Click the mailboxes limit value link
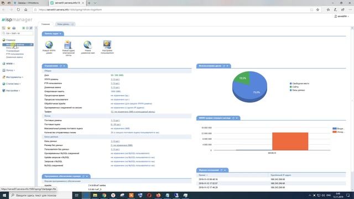Screen dimensions: 354x199 (116, 124)
